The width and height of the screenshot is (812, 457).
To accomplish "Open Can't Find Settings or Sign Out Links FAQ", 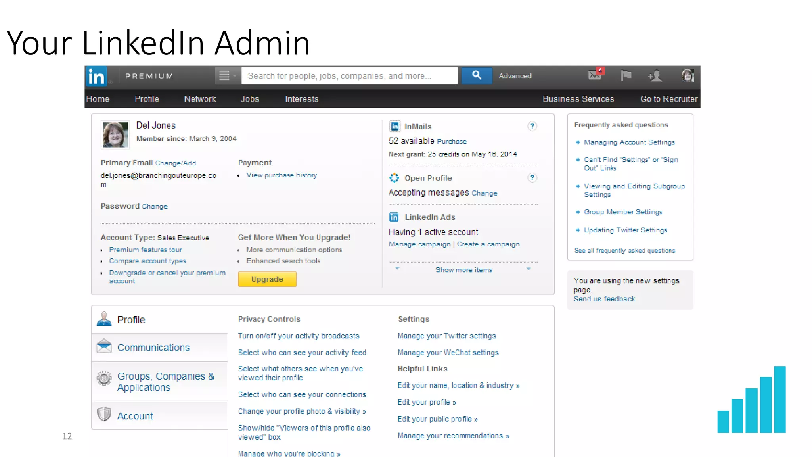I will [631, 163].
